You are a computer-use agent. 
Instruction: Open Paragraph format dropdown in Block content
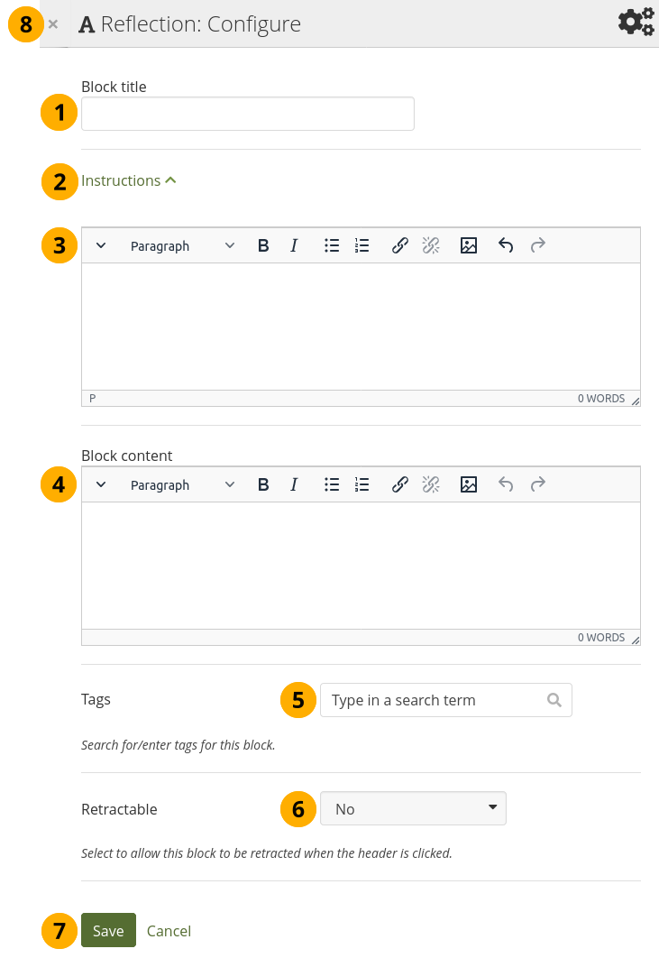pyautogui.click(x=182, y=484)
